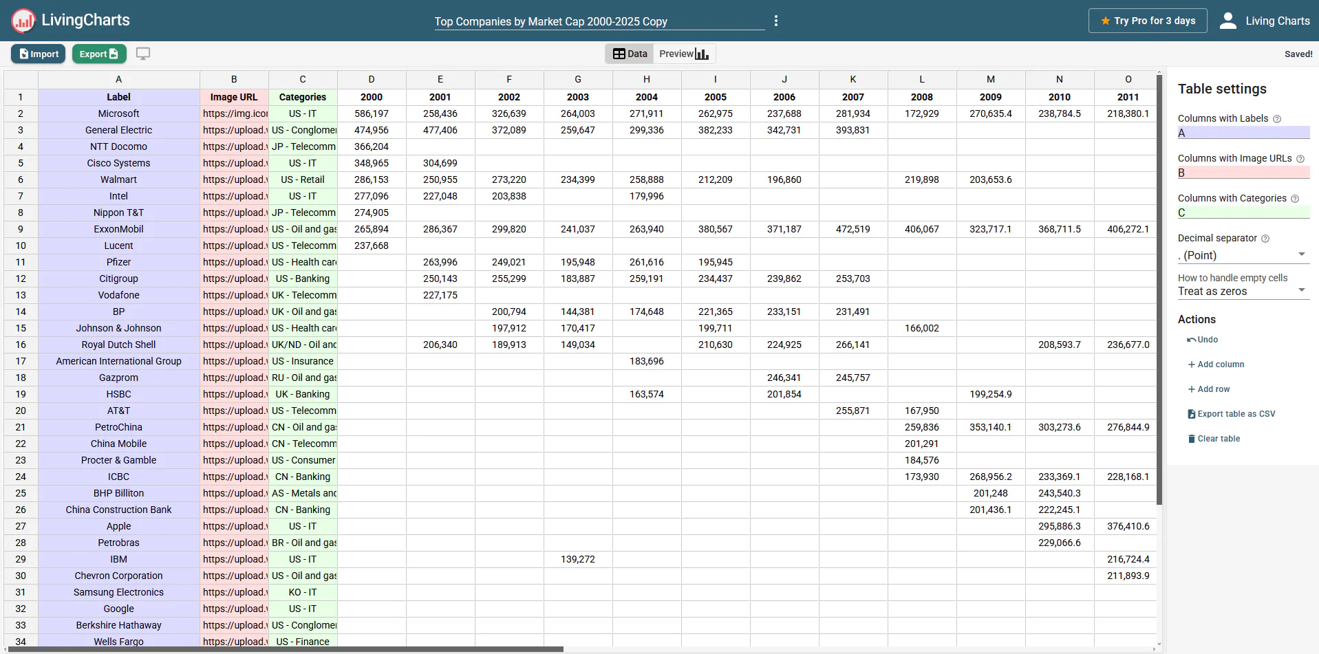The width and height of the screenshot is (1319, 654).
Task: Open help for Columns with Categories
Action: (1295, 199)
